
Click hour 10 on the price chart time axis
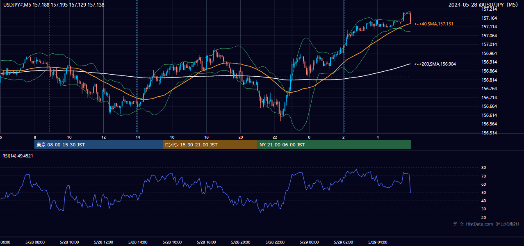[x=69, y=137]
